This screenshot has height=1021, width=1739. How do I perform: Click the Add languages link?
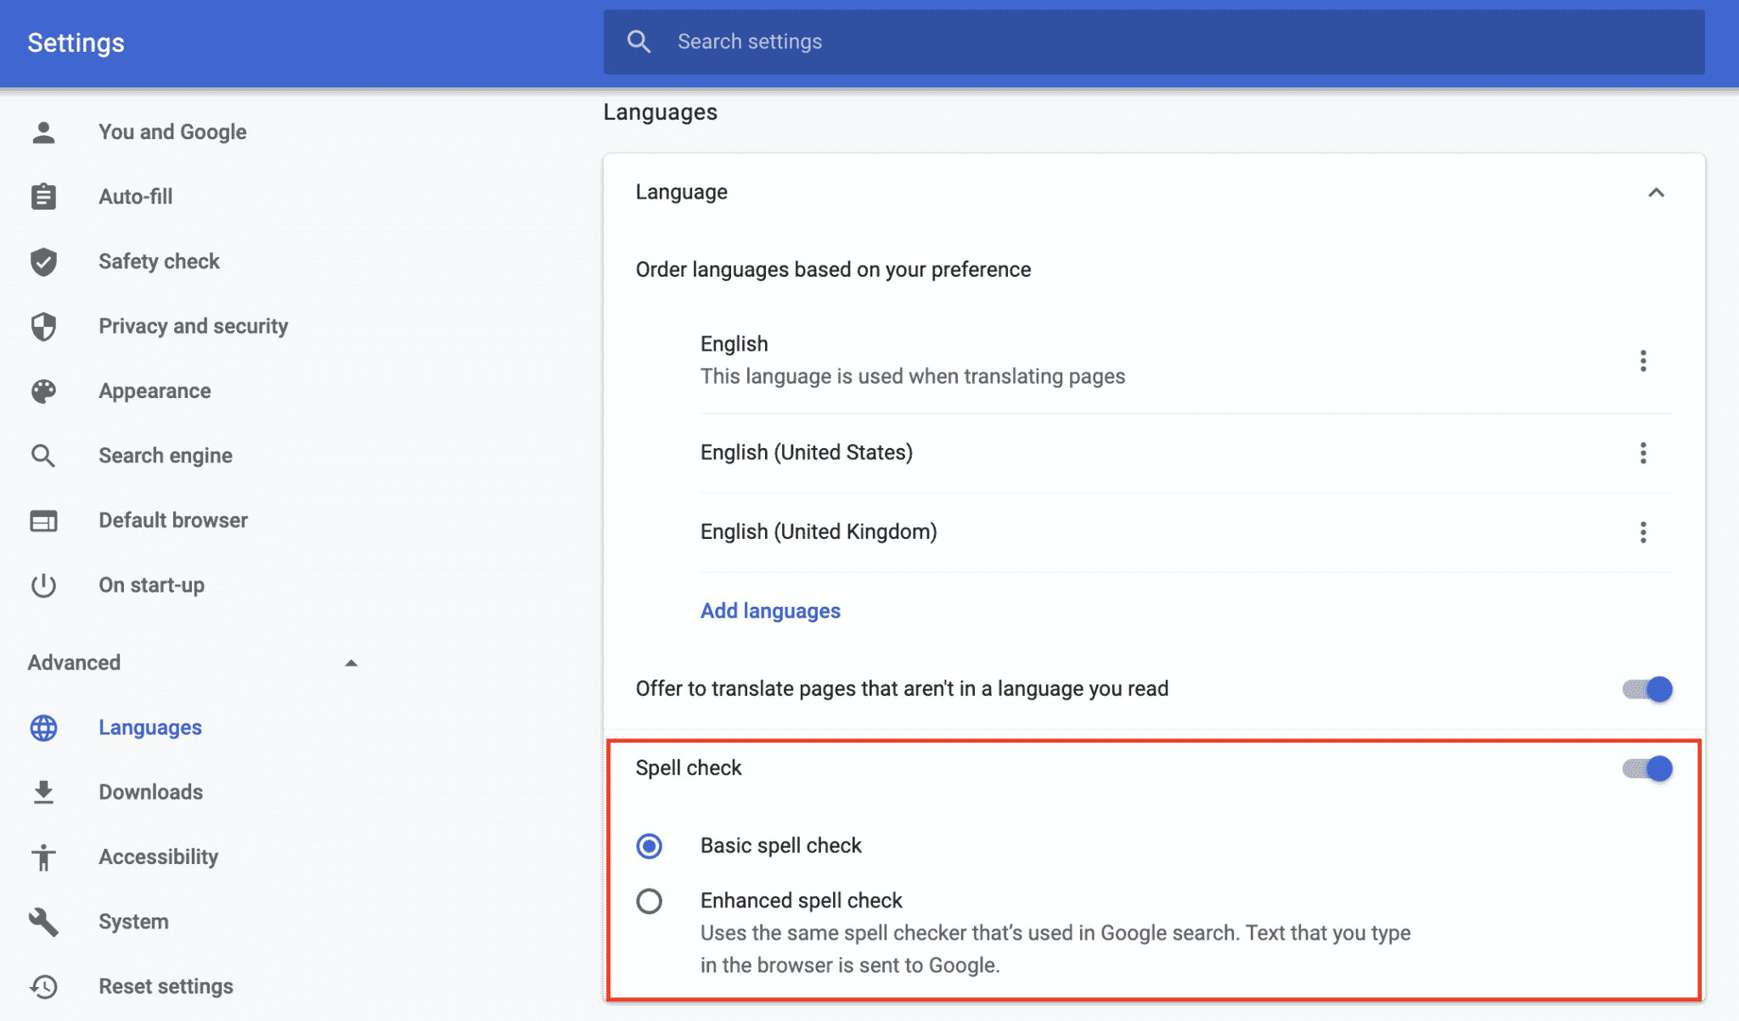click(x=770, y=611)
